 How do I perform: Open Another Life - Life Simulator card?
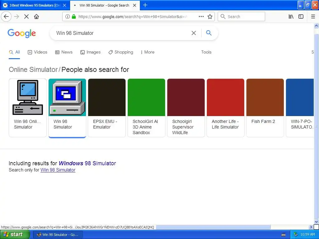226,108
